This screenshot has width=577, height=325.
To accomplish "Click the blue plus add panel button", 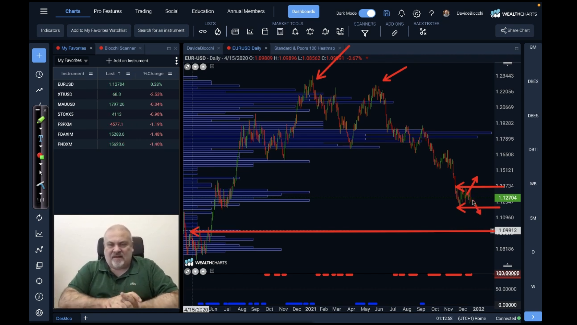I will pyautogui.click(x=39, y=55).
